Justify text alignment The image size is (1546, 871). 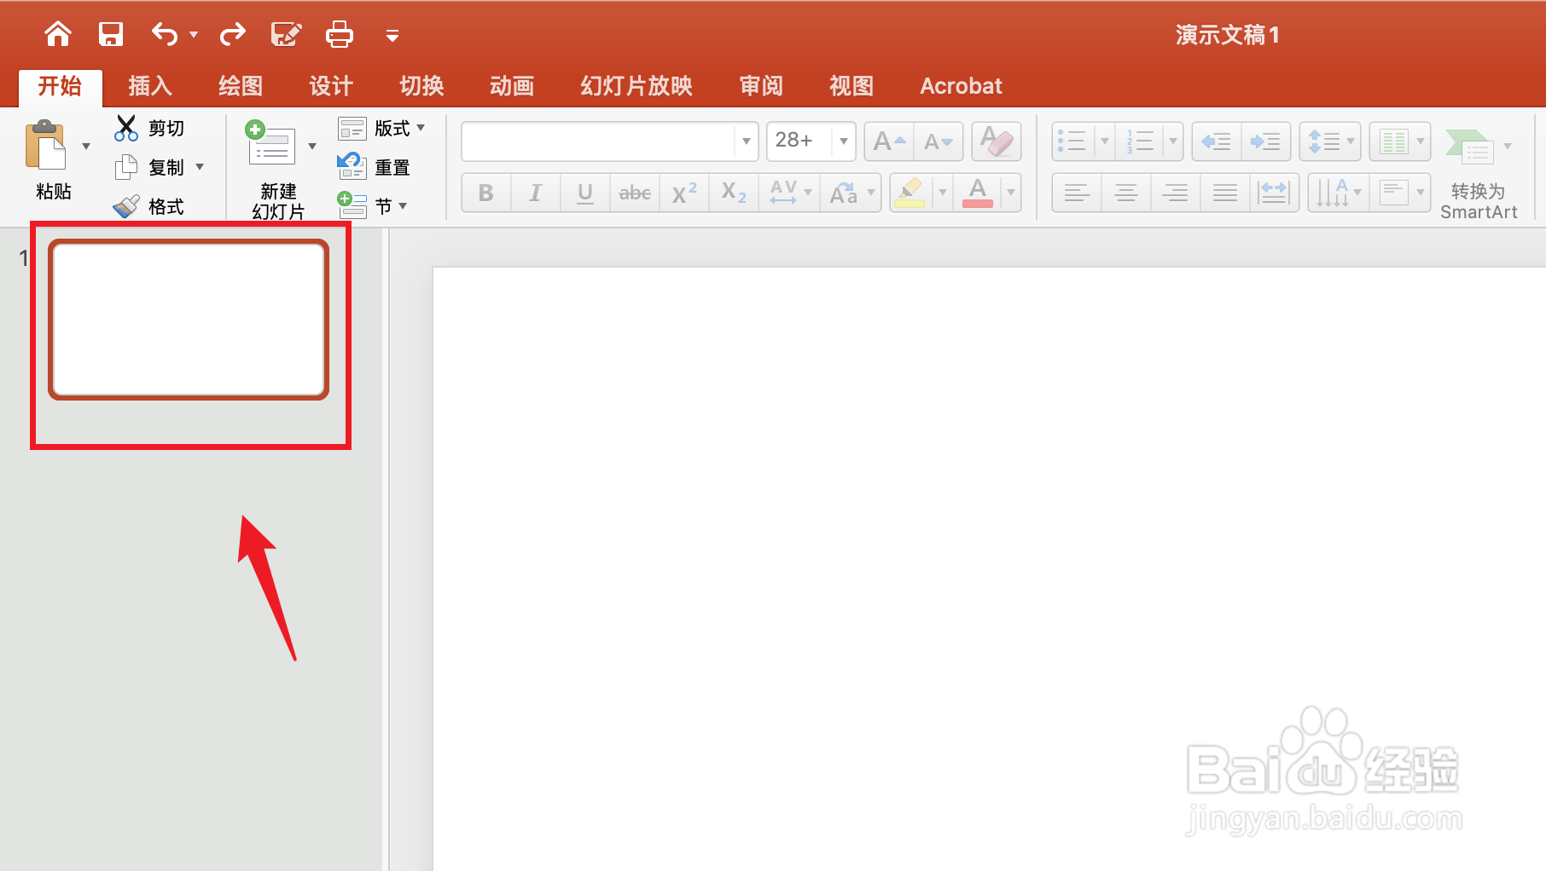pyautogui.click(x=1225, y=193)
